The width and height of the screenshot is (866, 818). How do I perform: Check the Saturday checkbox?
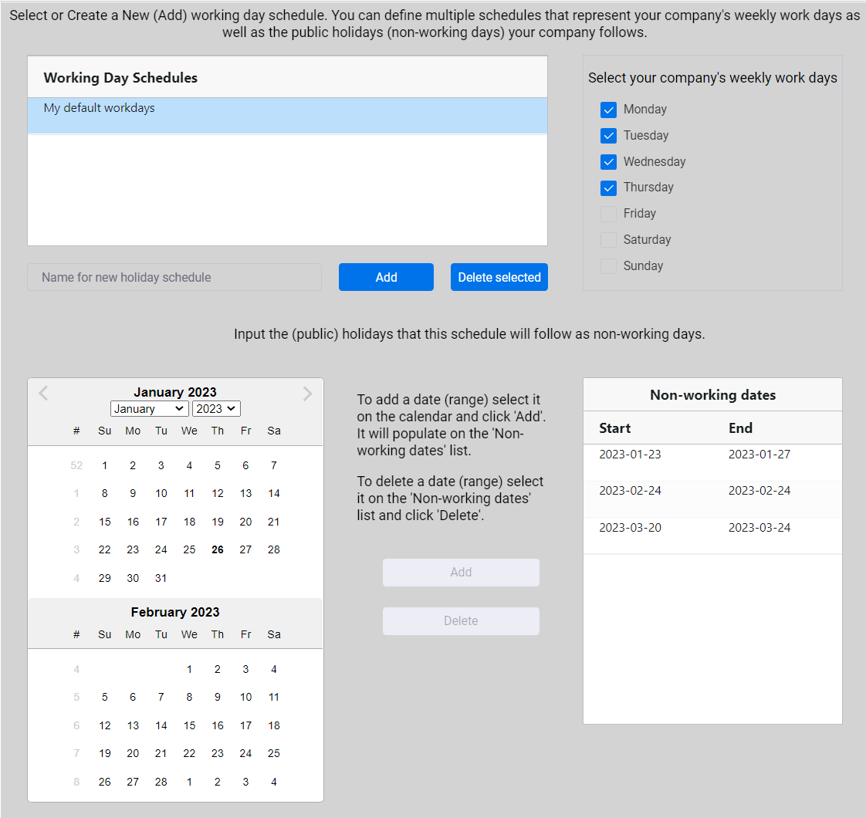608,240
